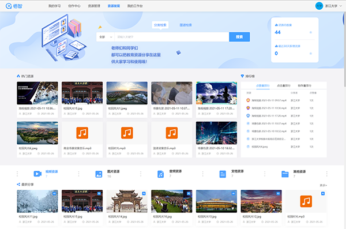346x229 pixels.
Task: Select the 点赞量排行 ranking tab
Action: [263, 85]
